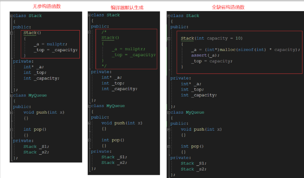Click the 无参构造函数 heading
Viewport: 304px width, 178px height.
[47, 6]
